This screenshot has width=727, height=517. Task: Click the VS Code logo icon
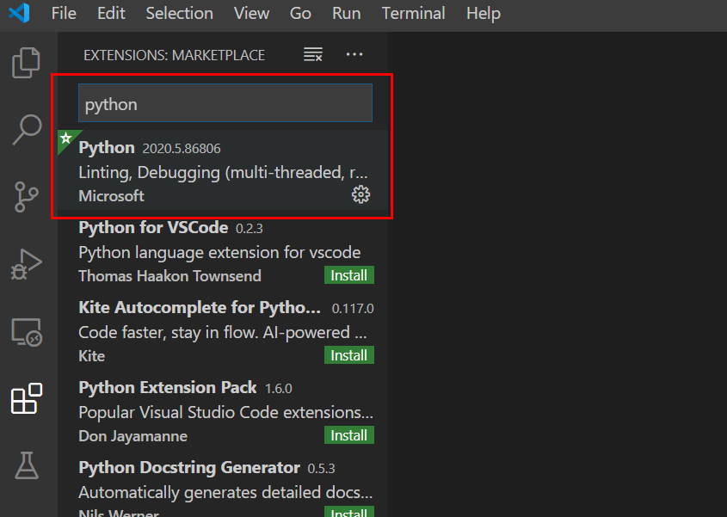[x=19, y=14]
